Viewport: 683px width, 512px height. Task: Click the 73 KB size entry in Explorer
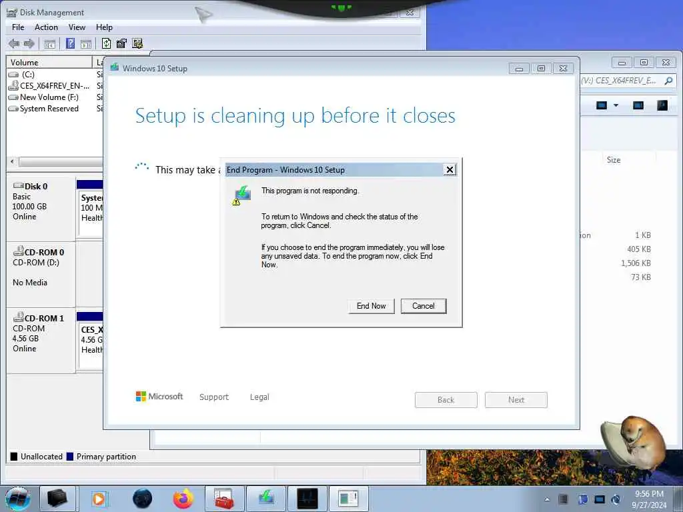(x=641, y=277)
